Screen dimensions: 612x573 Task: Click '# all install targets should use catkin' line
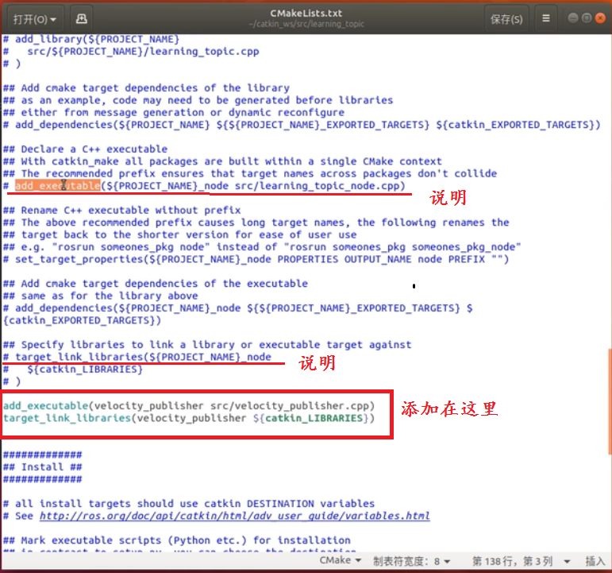[x=189, y=504]
